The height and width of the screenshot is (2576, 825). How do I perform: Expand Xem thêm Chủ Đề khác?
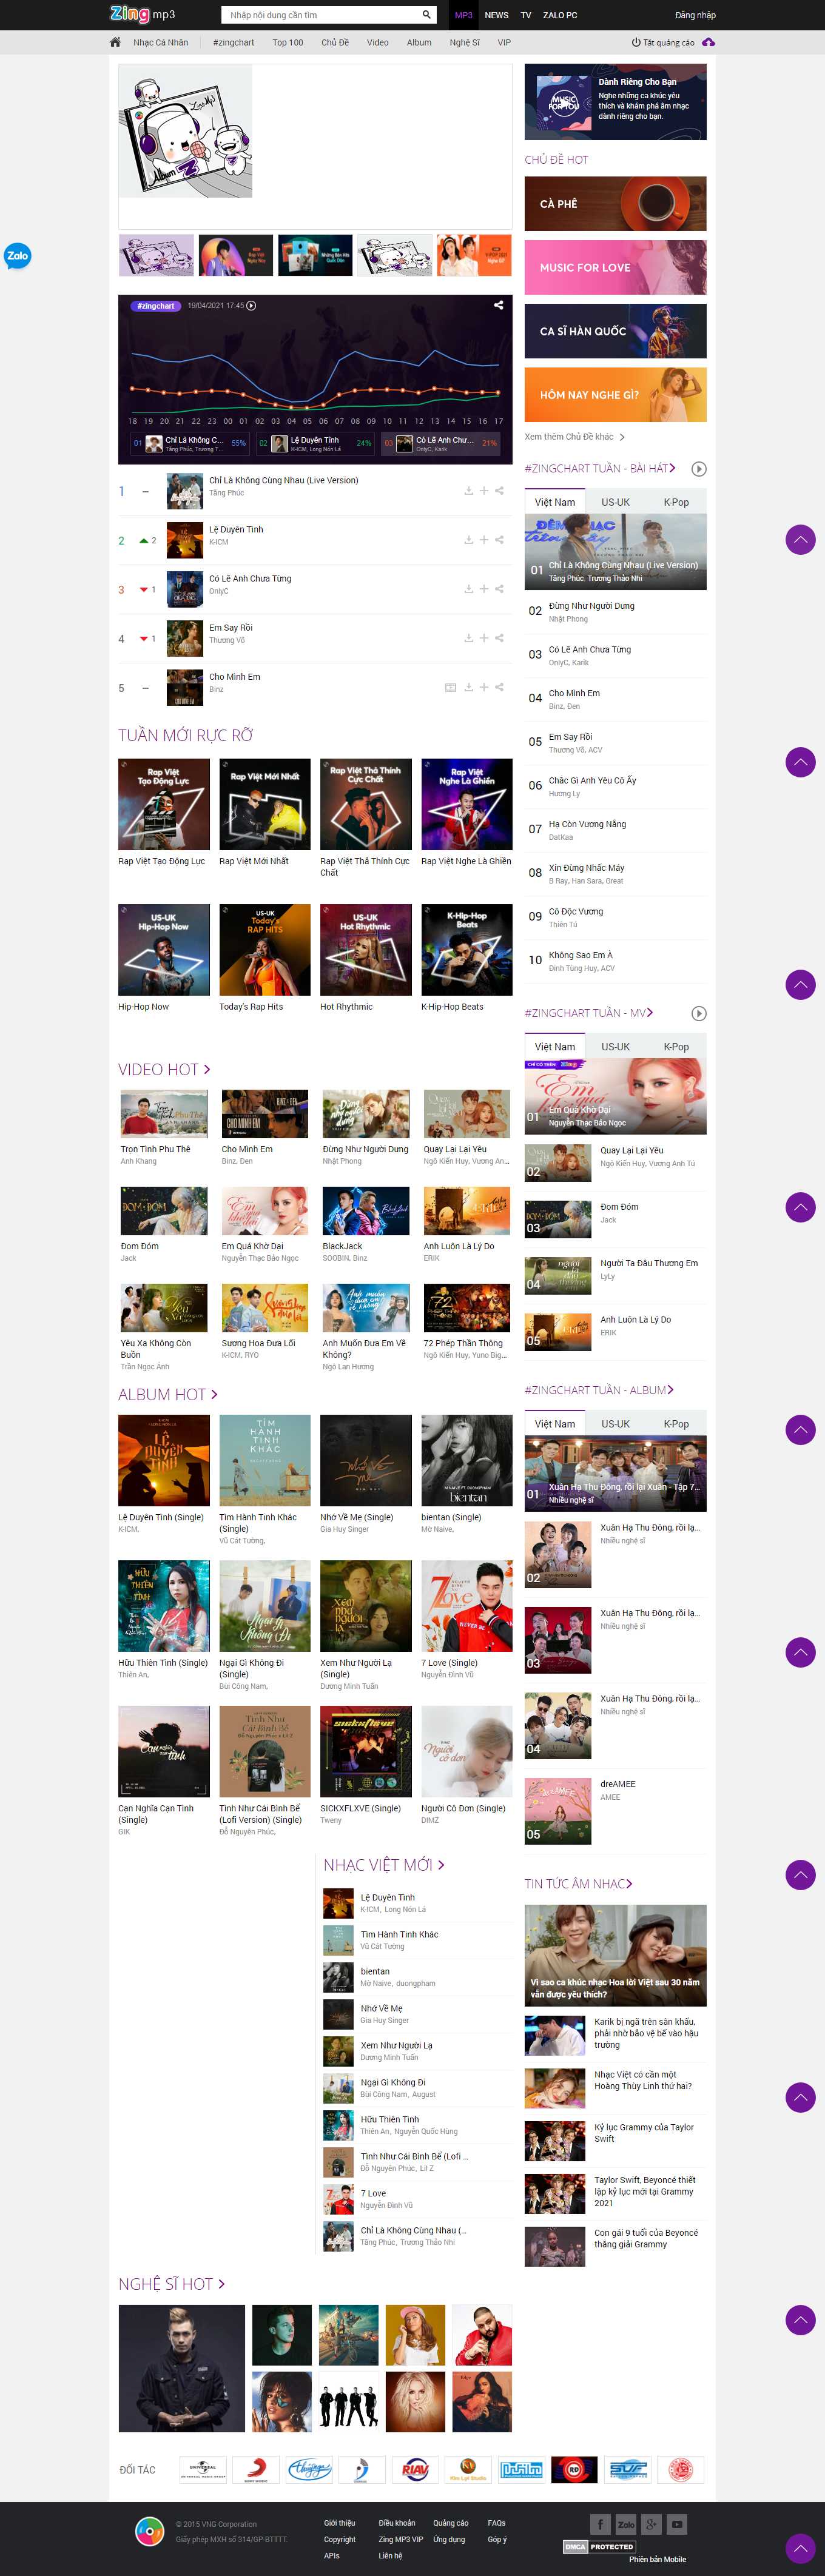pyautogui.click(x=574, y=437)
